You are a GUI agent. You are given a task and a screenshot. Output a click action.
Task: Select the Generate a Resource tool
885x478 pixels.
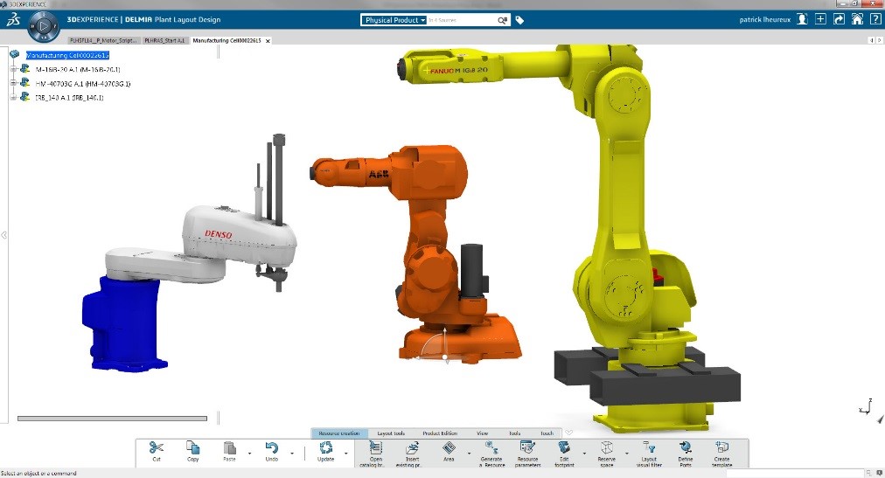493,448
